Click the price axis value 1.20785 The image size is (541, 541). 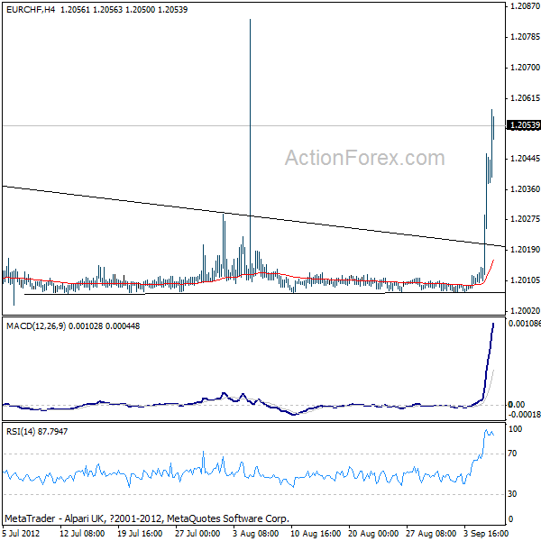point(525,37)
